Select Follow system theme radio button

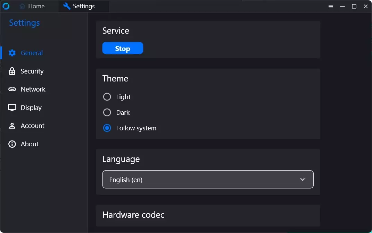tap(107, 128)
